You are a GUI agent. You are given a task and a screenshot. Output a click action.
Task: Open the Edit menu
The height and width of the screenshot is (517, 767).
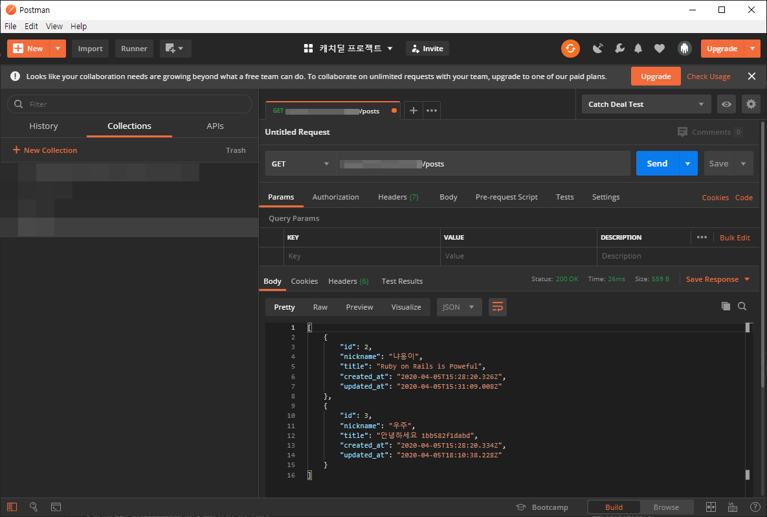tap(31, 27)
